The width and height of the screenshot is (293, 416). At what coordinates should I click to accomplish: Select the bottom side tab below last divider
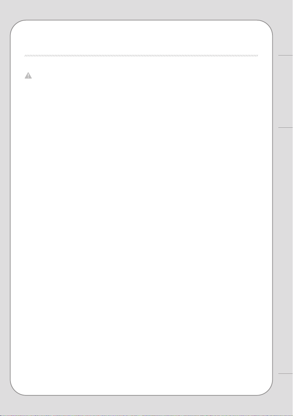(286, 395)
